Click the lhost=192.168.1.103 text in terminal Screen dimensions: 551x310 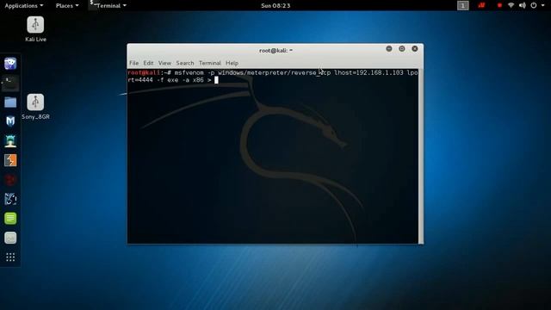[x=368, y=72]
